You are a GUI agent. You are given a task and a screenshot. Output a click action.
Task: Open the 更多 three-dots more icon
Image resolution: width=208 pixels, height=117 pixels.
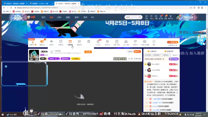tap(154, 42)
